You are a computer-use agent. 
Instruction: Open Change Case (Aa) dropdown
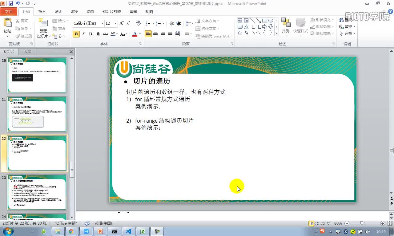point(124,34)
